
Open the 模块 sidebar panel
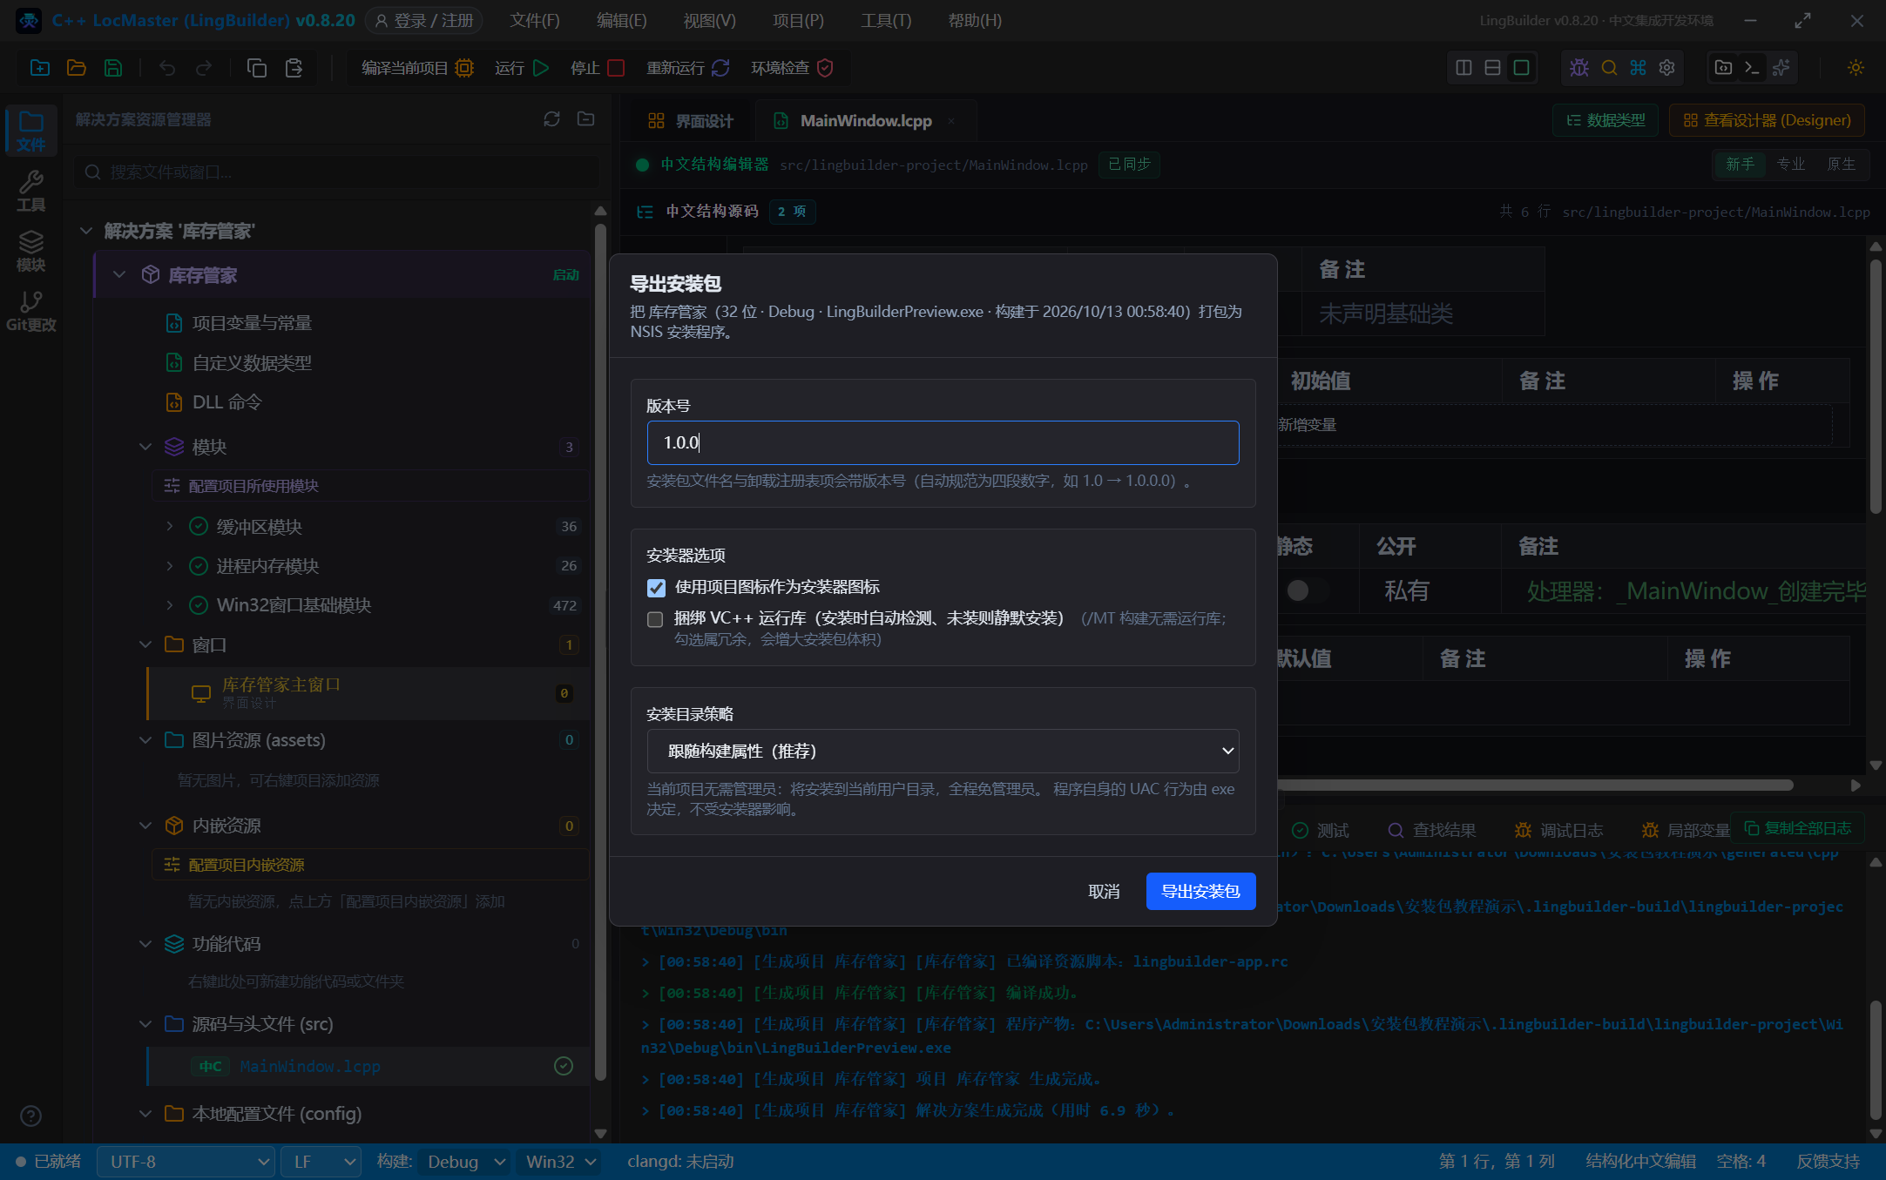point(31,252)
